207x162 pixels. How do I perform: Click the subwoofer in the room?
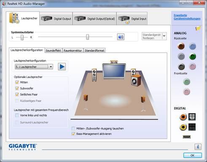point(136,80)
